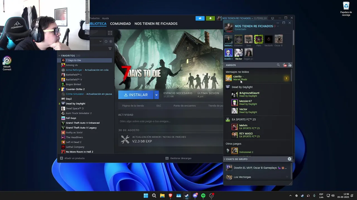
Task: Open czerito friend options chevron
Action: [243, 77]
